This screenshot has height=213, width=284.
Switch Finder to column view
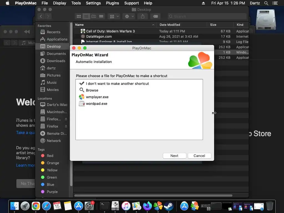tap(94, 16)
